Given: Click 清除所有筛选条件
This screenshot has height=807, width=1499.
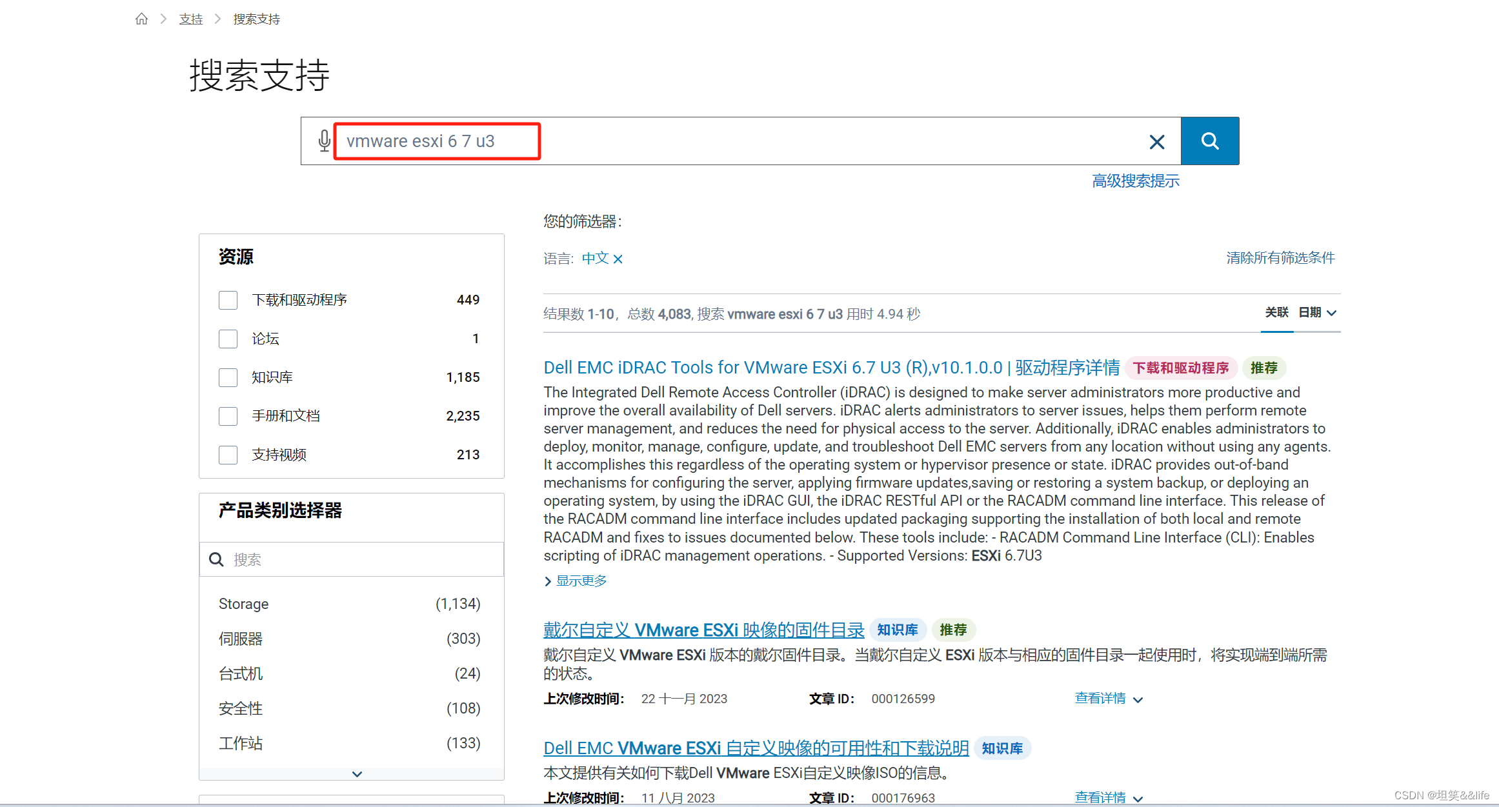Looking at the screenshot, I should point(1280,258).
